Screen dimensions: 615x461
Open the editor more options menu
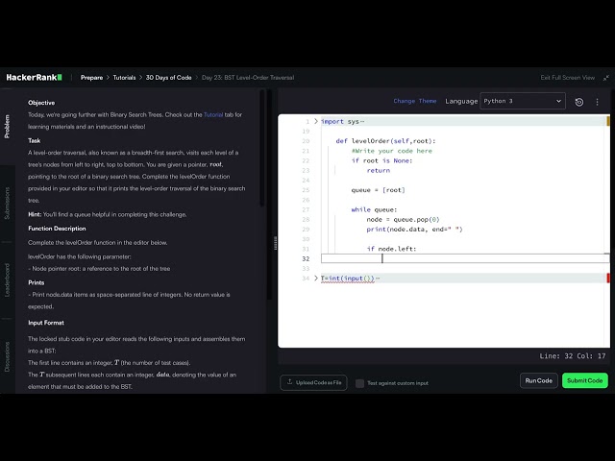pyautogui.click(x=597, y=102)
